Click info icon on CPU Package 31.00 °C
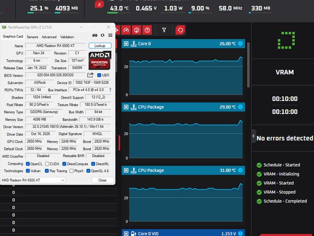This screenshot has height=236, width=314. click(240, 170)
